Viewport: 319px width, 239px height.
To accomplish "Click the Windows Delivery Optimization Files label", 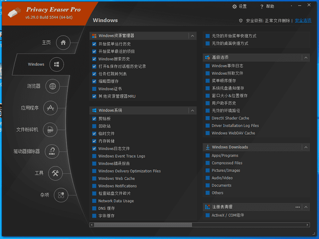I will click(129, 171).
